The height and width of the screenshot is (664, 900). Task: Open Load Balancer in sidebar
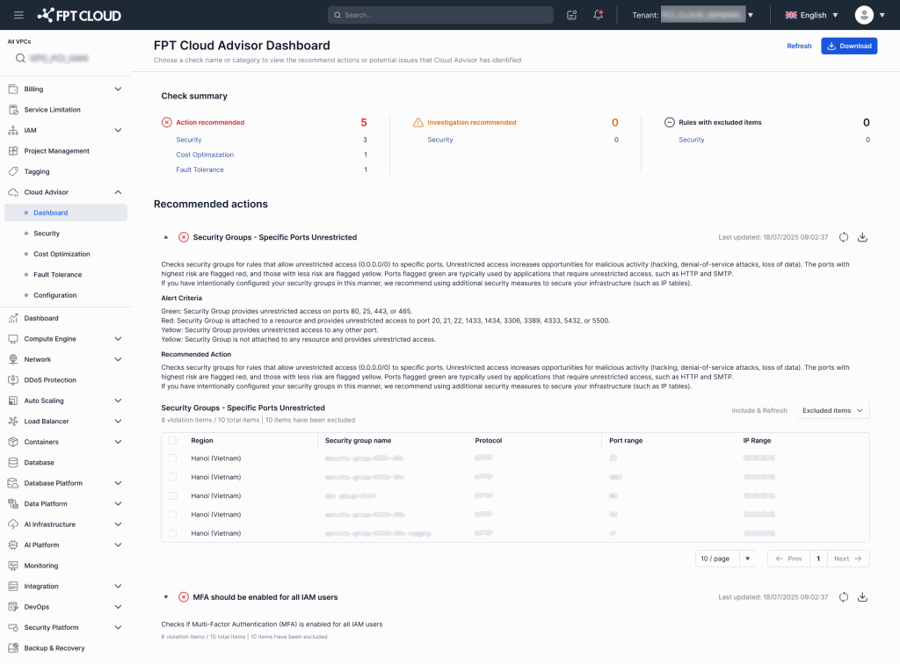click(x=47, y=422)
